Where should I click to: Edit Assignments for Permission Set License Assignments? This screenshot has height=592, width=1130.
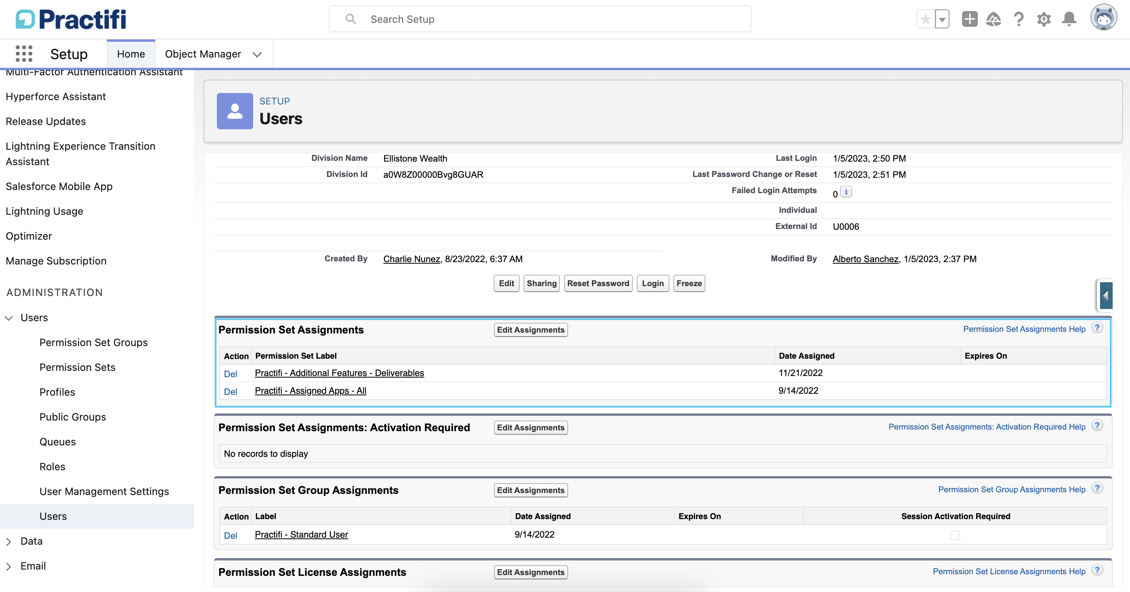[x=530, y=572]
